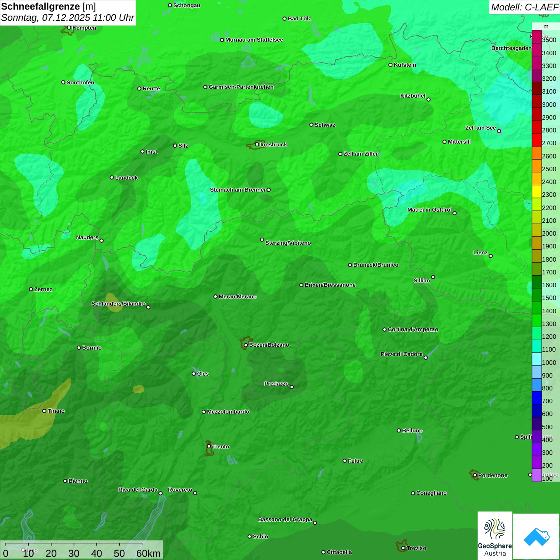This screenshot has height=560, width=560.
Task: Click the Feltre location dot
Action: click(345, 461)
